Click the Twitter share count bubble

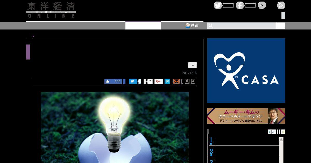pyautogui.click(x=139, y=81)
